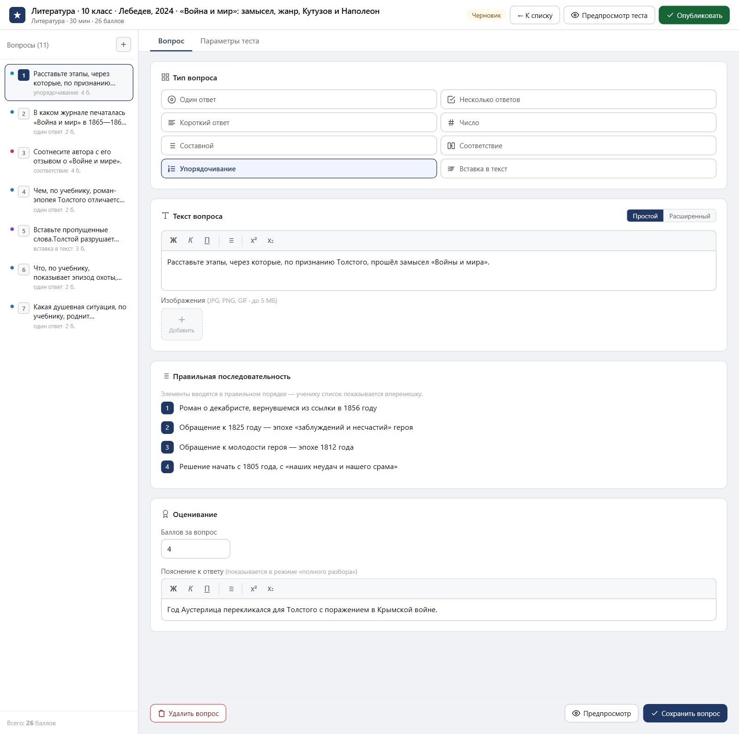Viewport: 739px width, 734px height.
Task: Apply superscript in explanation editor toolbar
Action: click(254, 589)
